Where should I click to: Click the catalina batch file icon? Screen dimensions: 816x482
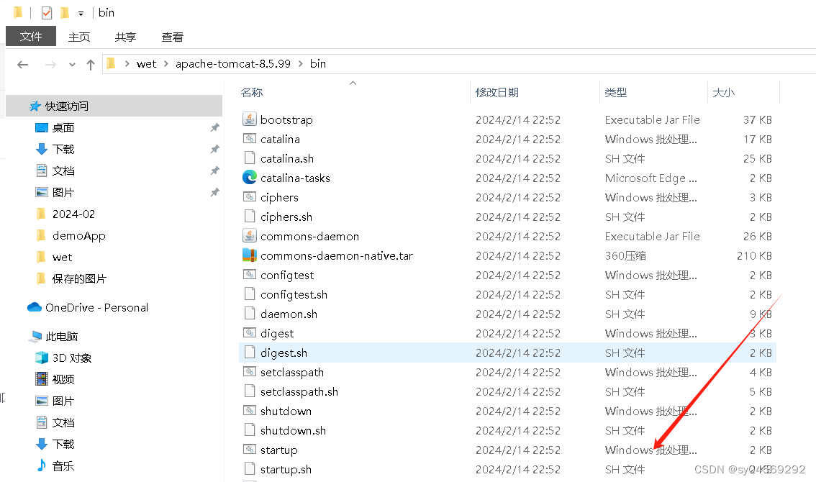point(250,139)
